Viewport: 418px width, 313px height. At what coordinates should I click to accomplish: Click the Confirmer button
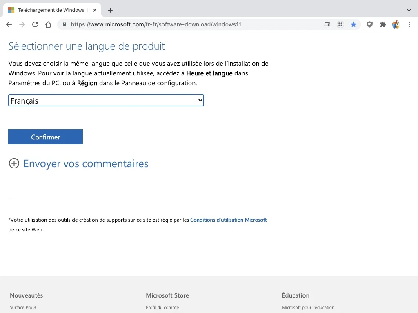click(46, 137)
